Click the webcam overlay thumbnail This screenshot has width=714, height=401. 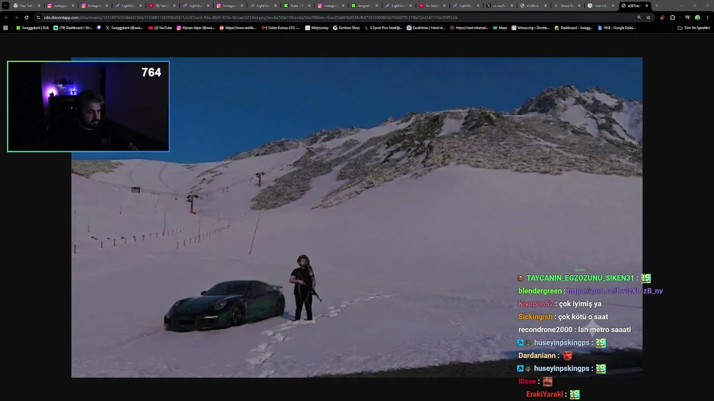coord(88,106)
